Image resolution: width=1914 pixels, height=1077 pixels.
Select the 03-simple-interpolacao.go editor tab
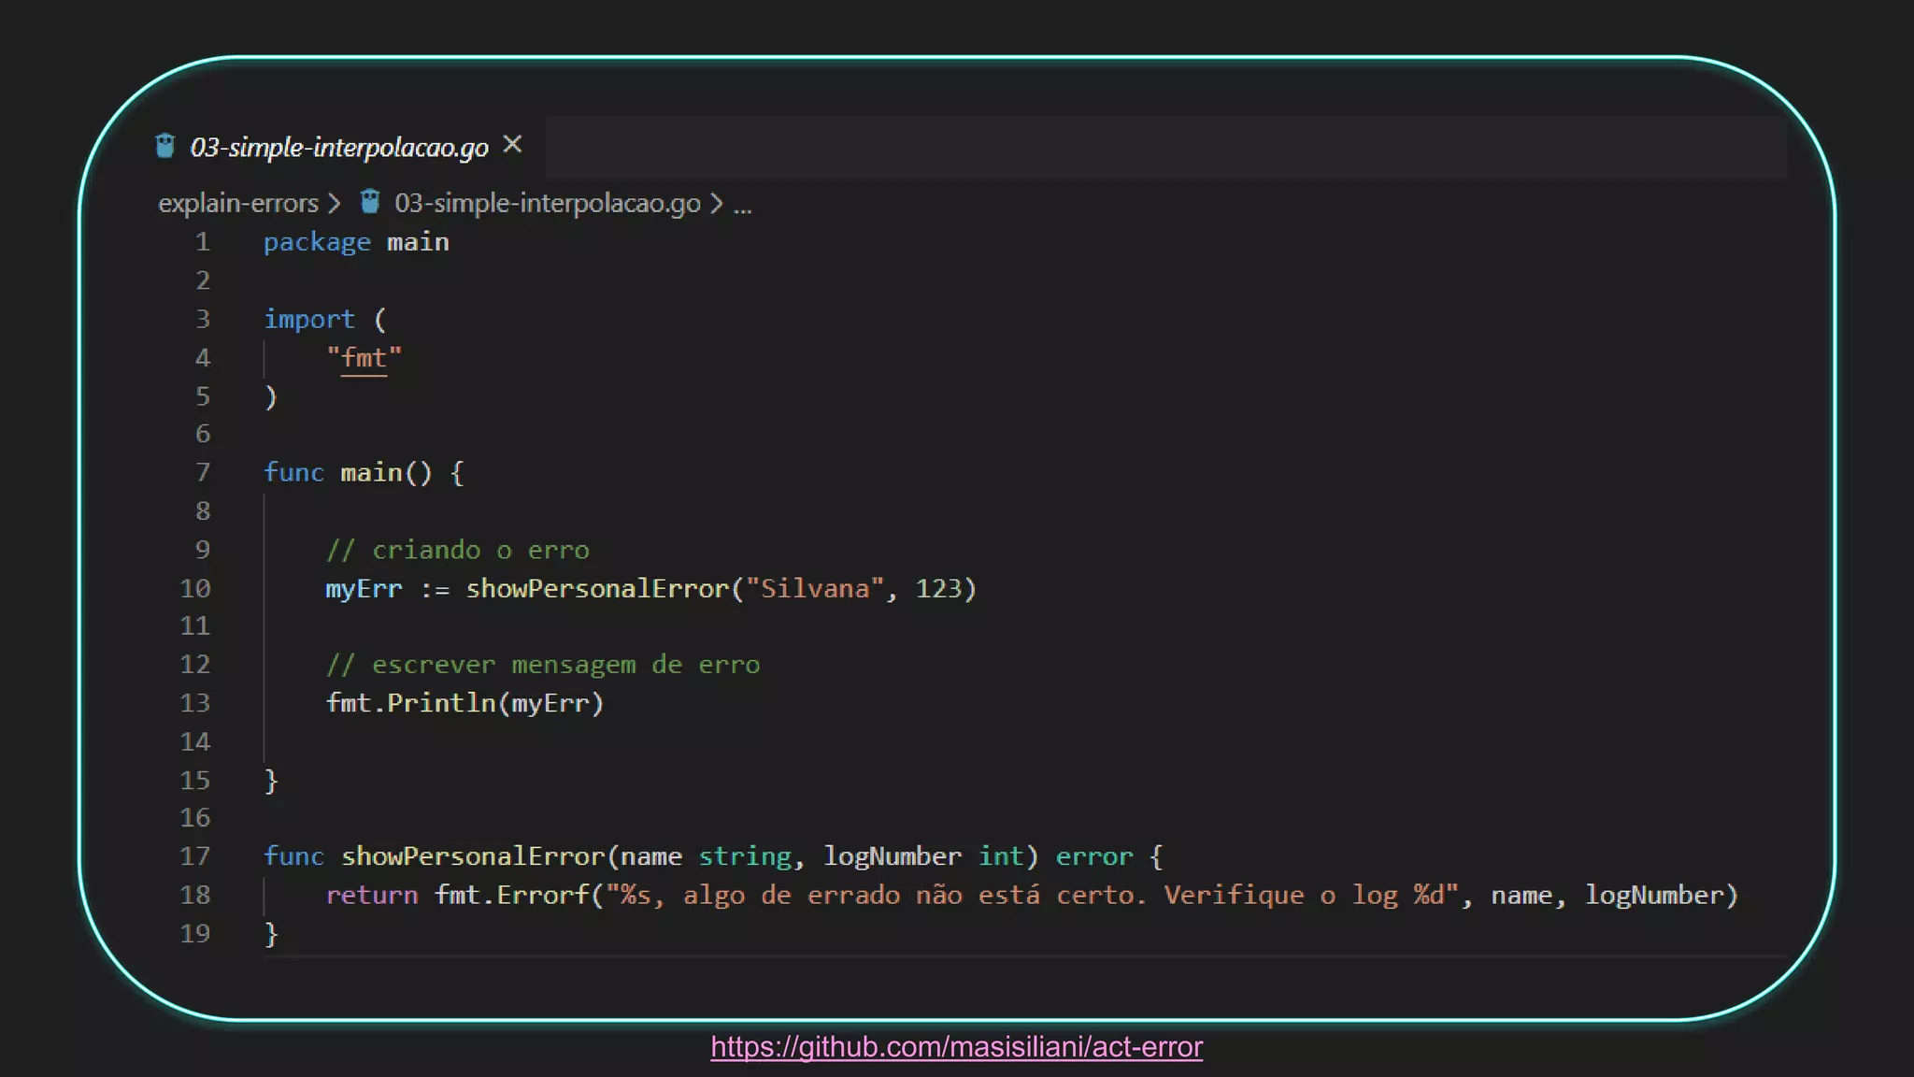pyautogui.click(x=339, y=147)
